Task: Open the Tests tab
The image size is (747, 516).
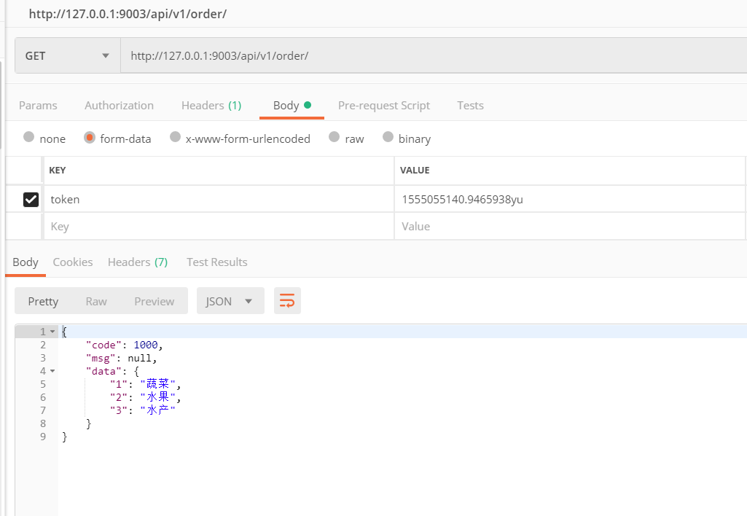Action: [470, 105]
